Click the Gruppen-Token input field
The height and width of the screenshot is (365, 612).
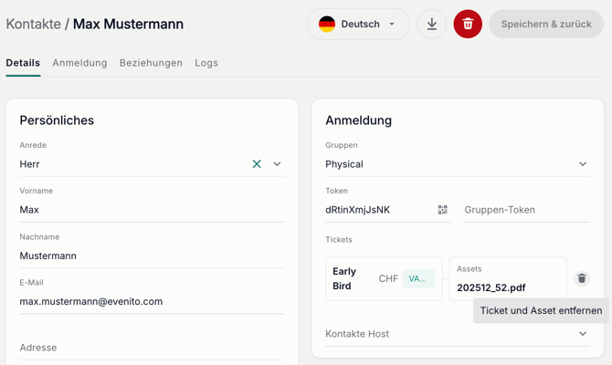click(x=527, y=210)
